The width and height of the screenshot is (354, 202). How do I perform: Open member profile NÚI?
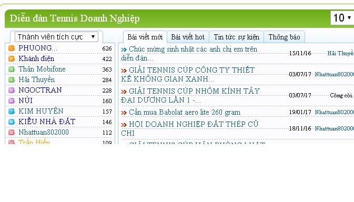[26, 100]
